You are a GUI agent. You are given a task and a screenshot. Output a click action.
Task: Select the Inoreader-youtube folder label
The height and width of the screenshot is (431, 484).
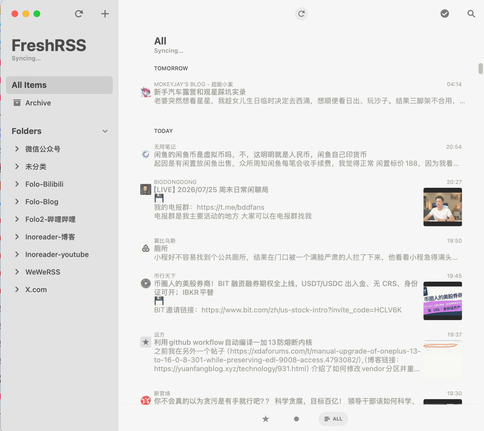tap(57, 254)
